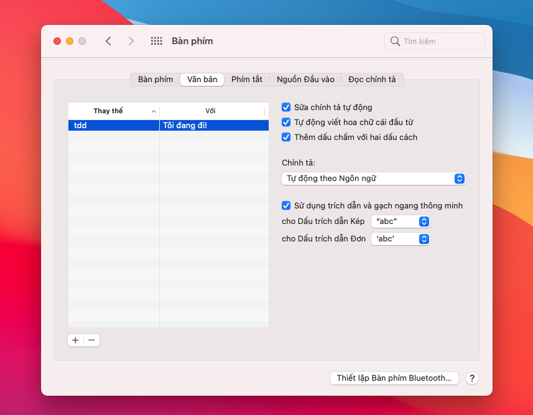Viewport: 533px width, 415px height.
Task: Select the tdd shortcut cell
Action: pos(114,125)
